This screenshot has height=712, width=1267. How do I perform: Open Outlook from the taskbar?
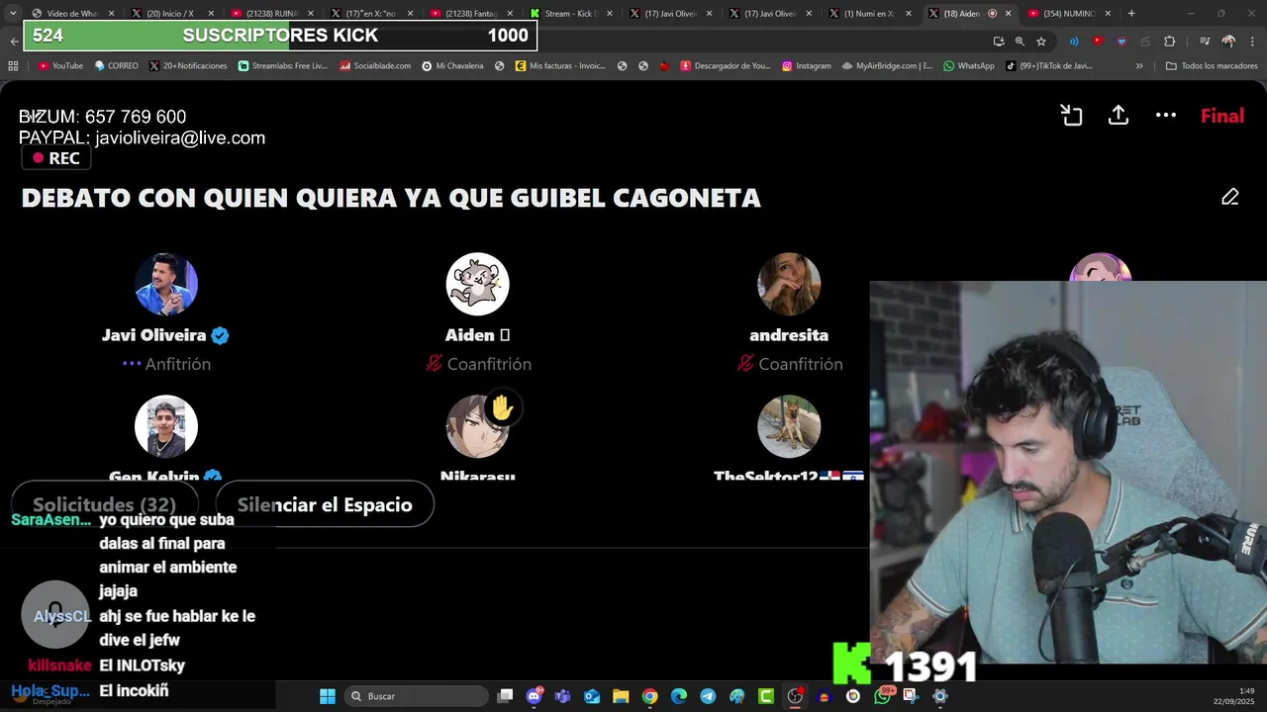592,696
